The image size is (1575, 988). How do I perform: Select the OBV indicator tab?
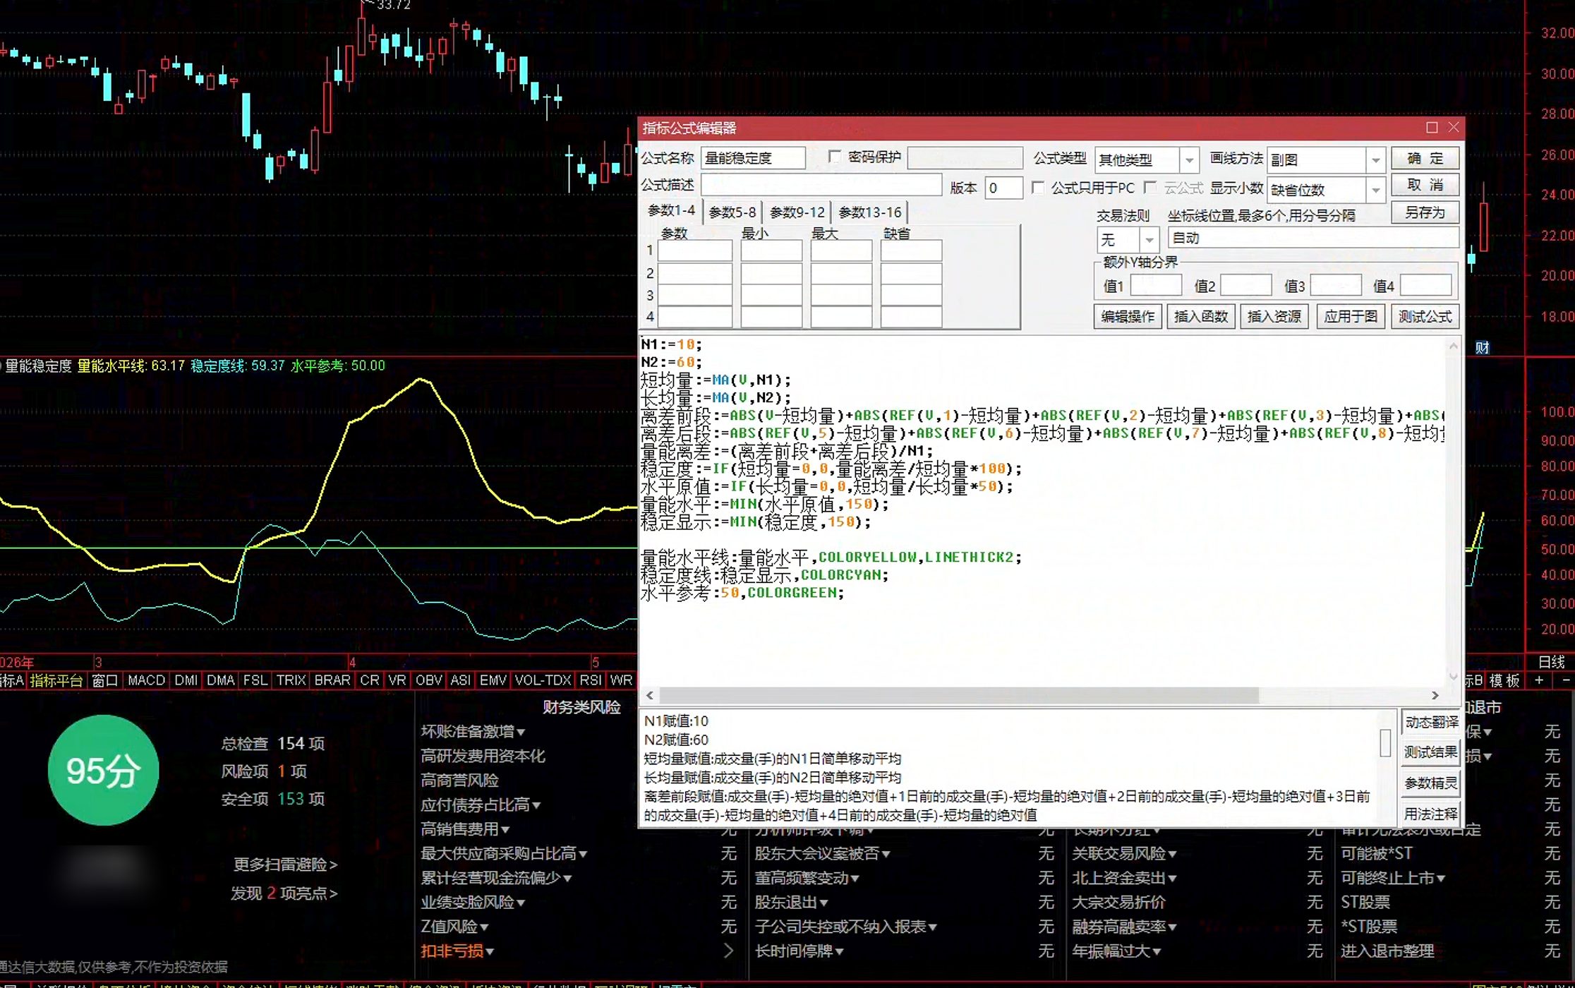coord(428,680)
